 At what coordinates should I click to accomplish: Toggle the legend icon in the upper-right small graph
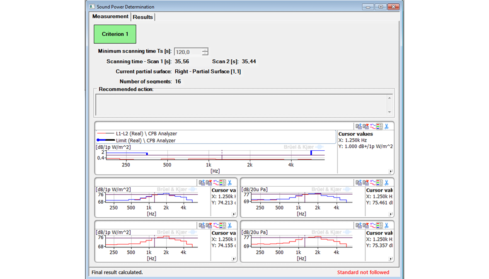[x=380, y=183]
